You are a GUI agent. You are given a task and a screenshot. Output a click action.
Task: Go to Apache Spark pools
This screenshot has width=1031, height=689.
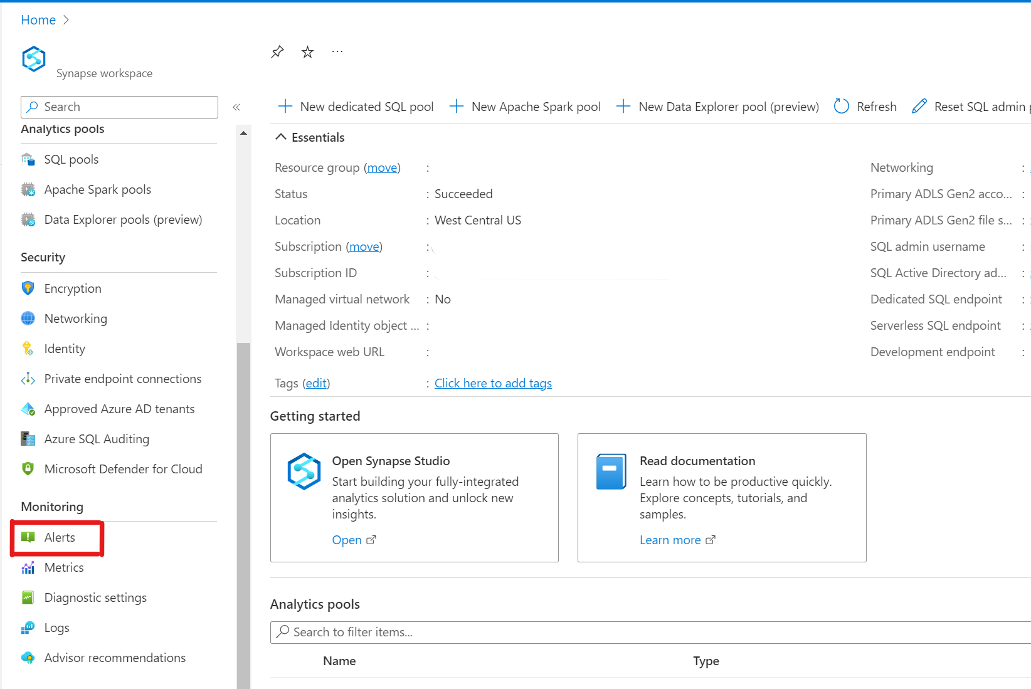[97, 189]
